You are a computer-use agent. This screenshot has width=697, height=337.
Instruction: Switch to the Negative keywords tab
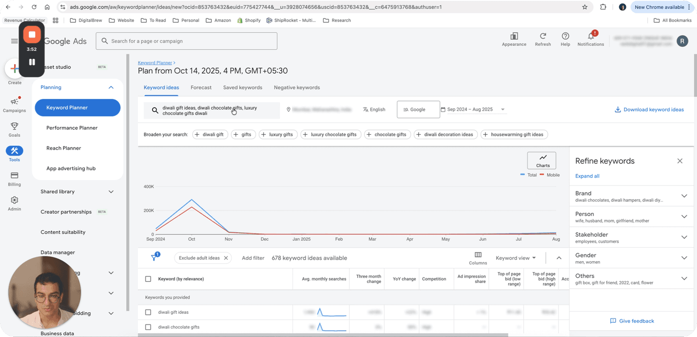(297, 87)
